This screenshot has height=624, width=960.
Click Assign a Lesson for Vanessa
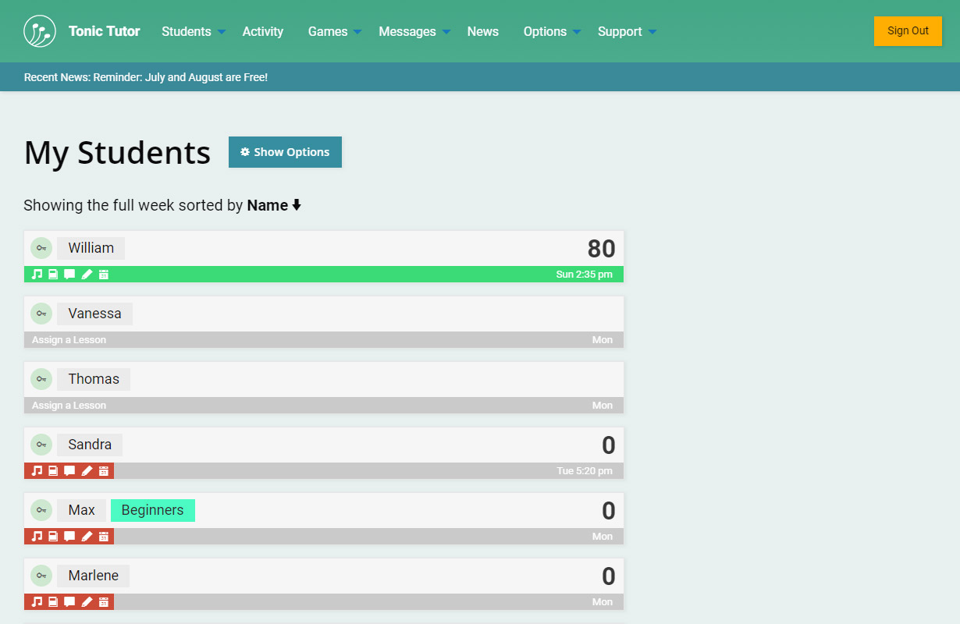coord(69,340)
